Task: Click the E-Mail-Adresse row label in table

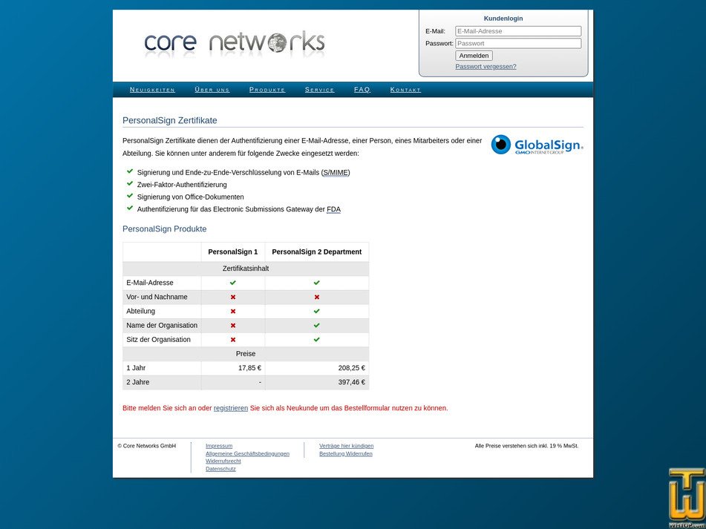Action: coord(150,283)
